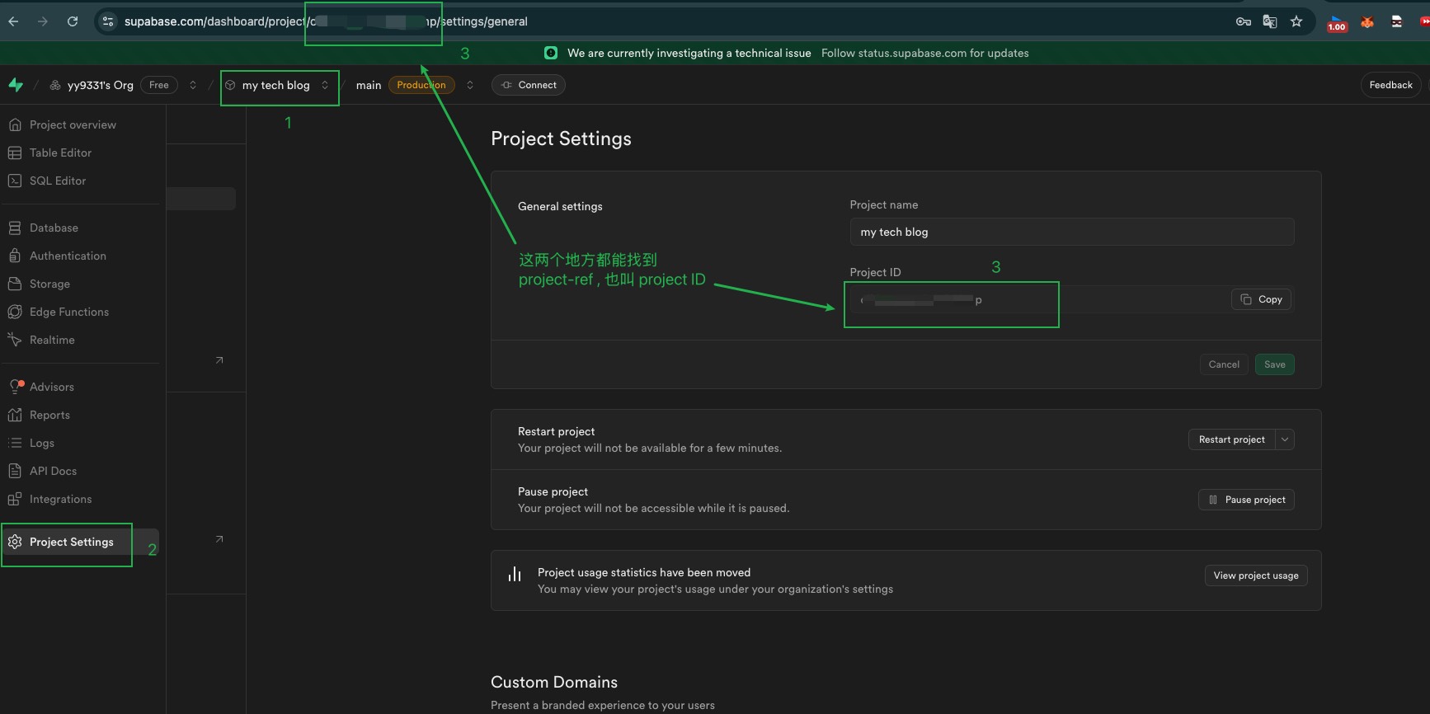Click the Storage icon in sidebar
This screenshot has width=1430, height=714.
pyautogui.click(x=15, y=284)
